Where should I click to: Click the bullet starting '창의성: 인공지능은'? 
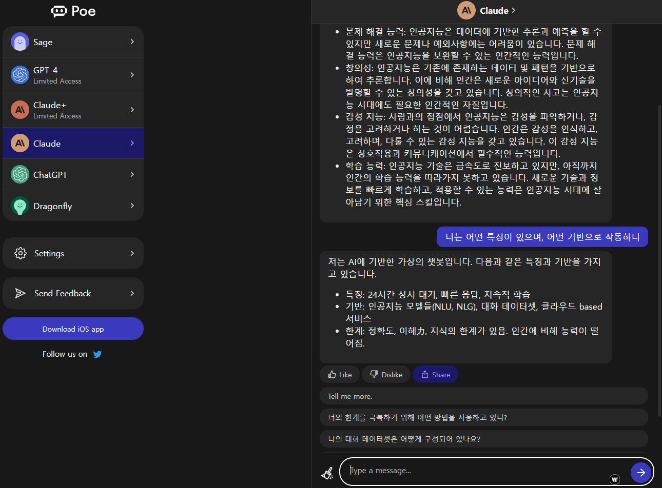[x=472, y=86]
